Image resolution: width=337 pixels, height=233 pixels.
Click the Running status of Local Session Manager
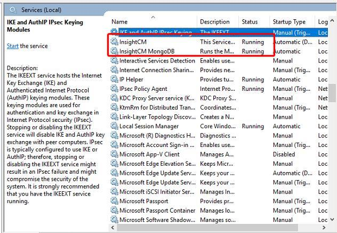pos(253,126)
